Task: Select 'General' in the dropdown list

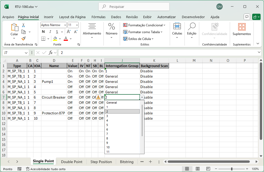Action: point(112,103)
